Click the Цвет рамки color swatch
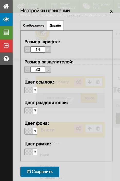Image resolution: width=120 pixels, height=181 pixels. pos(29,152)
